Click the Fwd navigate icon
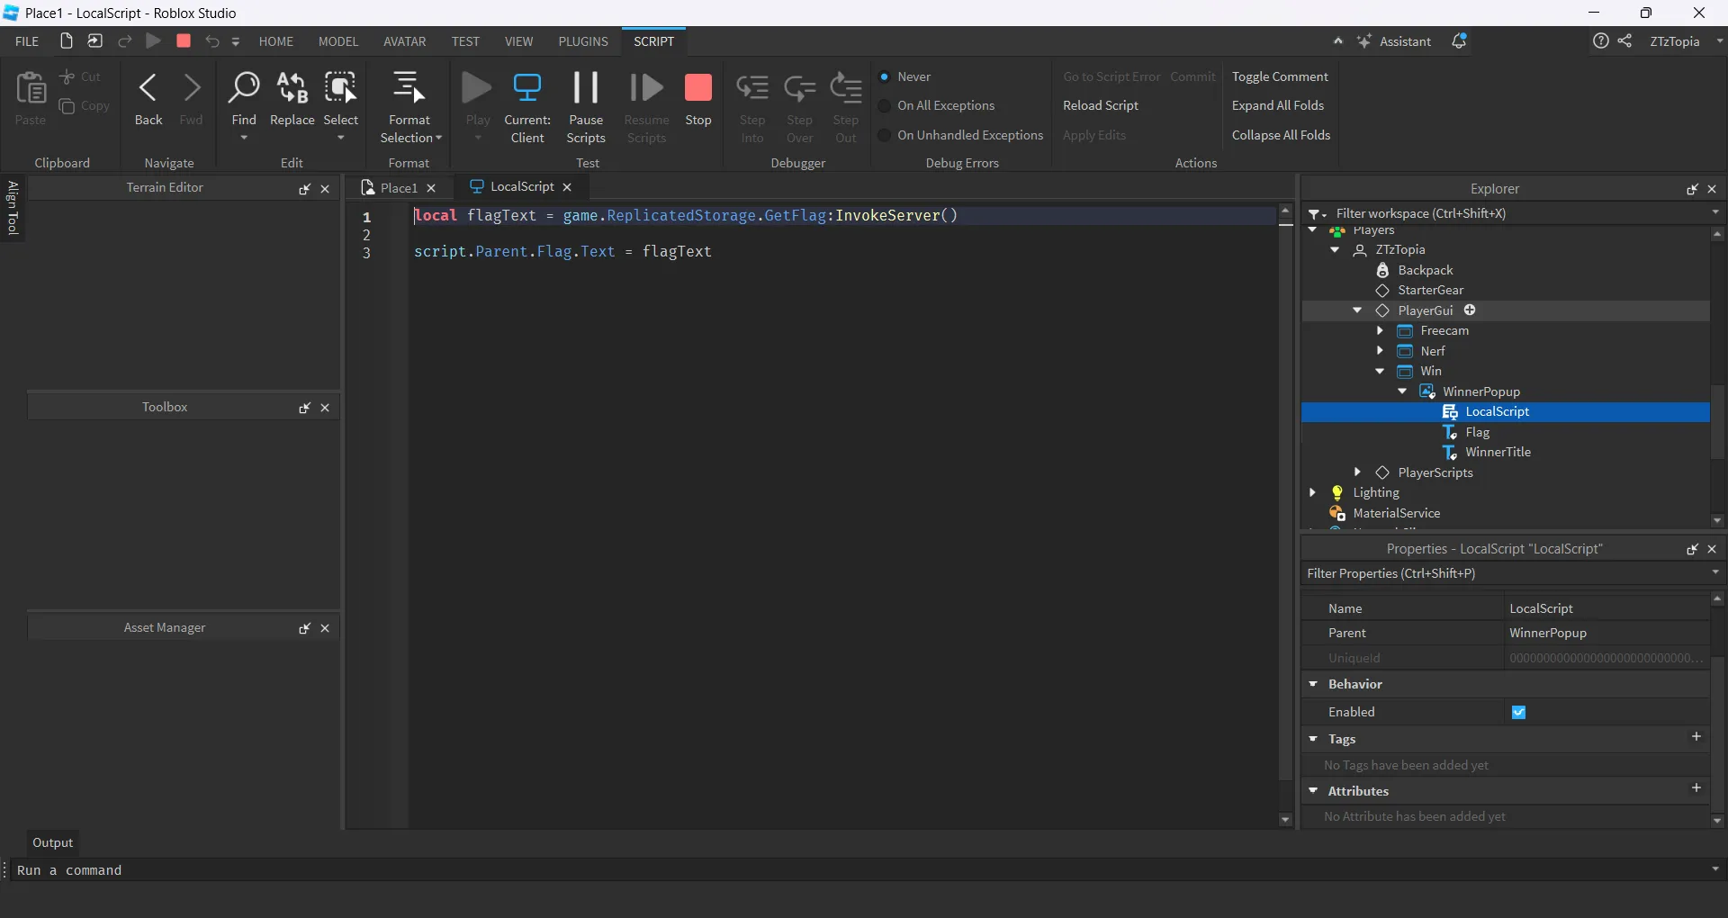 tap(192, 88)
